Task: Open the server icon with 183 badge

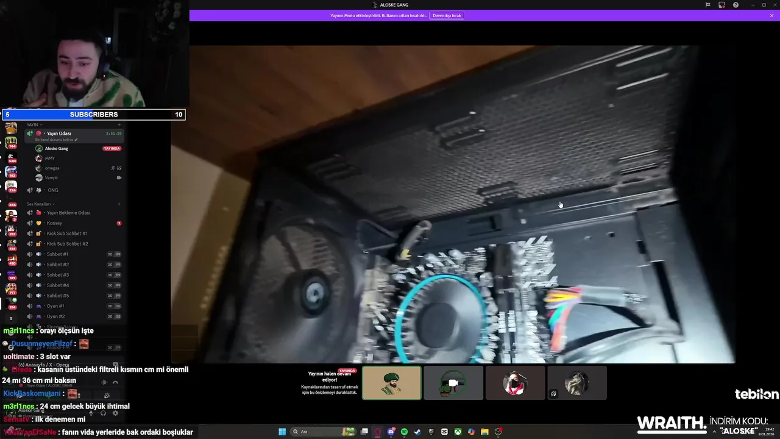Action: pyautogui.click(x=11, y=171)
